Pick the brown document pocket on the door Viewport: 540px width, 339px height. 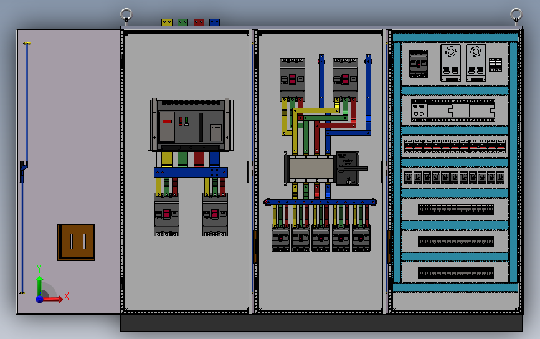click(x=76, y=242)
